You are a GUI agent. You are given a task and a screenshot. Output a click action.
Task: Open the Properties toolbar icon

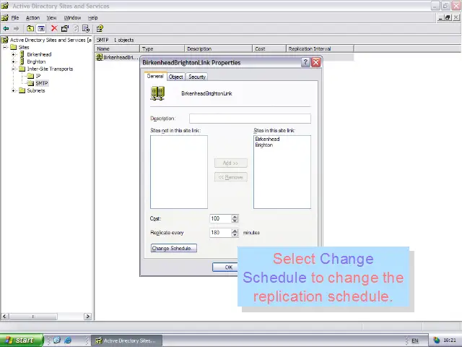click(64, 28)
